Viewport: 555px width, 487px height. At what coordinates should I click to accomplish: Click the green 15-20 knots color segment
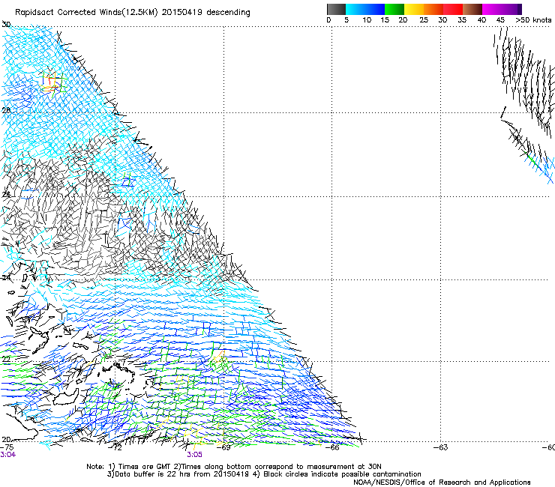coord(394,9)
